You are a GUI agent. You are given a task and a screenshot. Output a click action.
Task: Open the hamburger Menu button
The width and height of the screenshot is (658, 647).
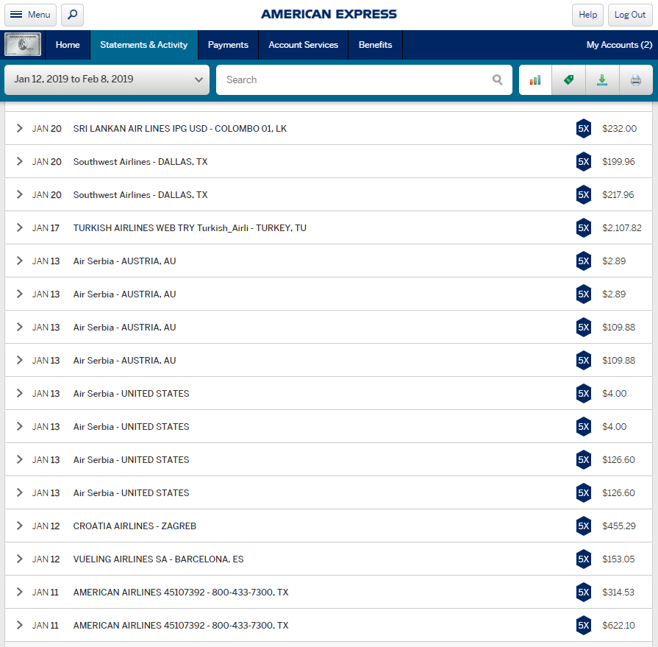coord(30,15)
